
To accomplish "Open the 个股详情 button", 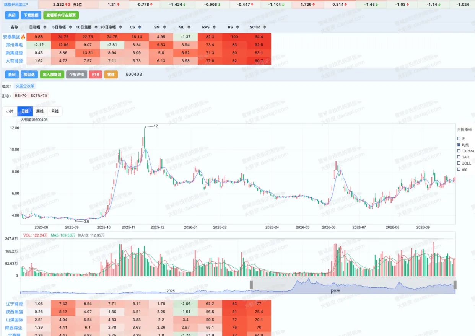I will tap(76, 74).
